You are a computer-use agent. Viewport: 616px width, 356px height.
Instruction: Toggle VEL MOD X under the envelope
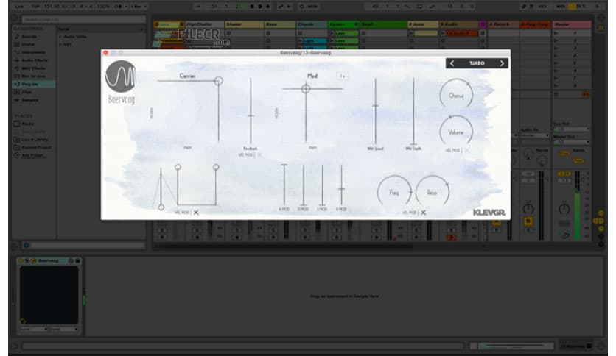196,213
